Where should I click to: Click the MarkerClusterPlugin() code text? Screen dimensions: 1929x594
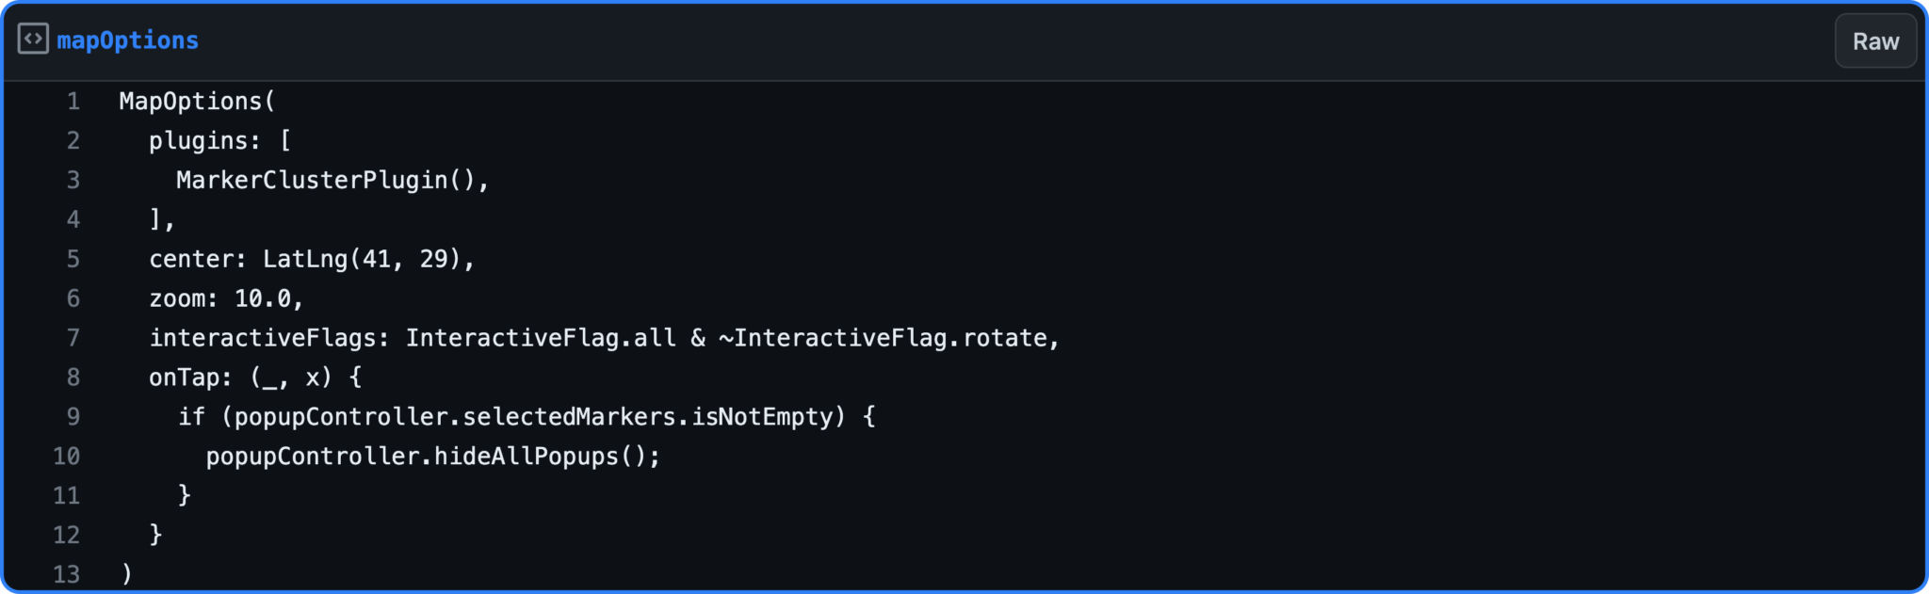pyautogui.click(x=332, y=181)
